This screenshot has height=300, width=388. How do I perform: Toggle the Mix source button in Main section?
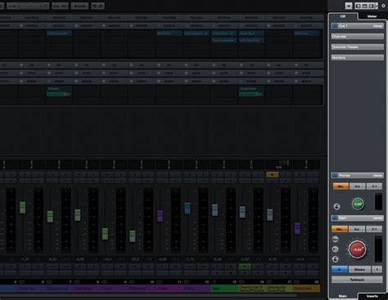tap(340, 229)
